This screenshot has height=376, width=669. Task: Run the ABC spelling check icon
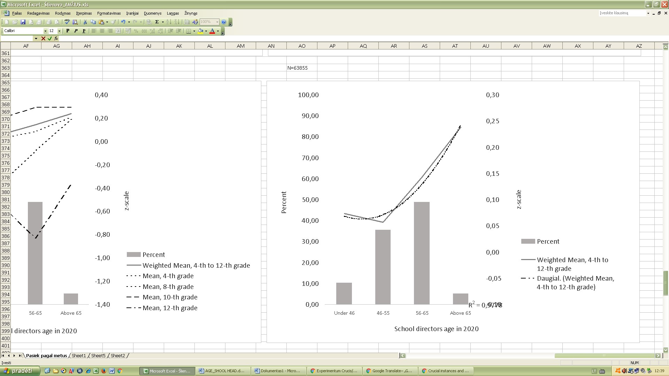point(67,22)
